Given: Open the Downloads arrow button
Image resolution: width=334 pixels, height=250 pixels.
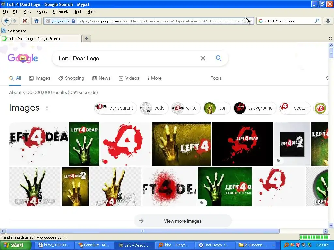Looking at the screenshot, I should [328, 21].
